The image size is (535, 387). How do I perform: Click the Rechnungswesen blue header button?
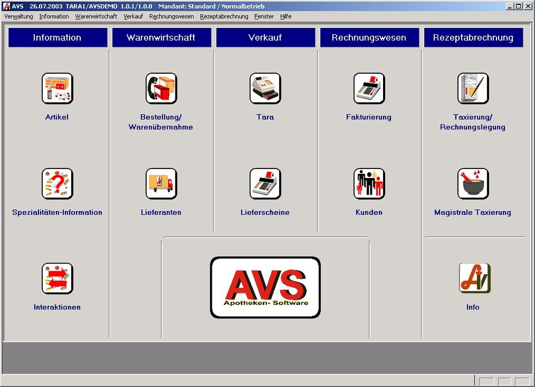click(369, 37)
